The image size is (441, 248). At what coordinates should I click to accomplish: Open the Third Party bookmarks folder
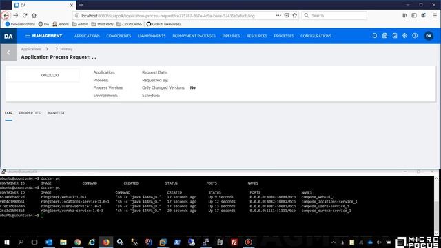[x=103, y=24]
